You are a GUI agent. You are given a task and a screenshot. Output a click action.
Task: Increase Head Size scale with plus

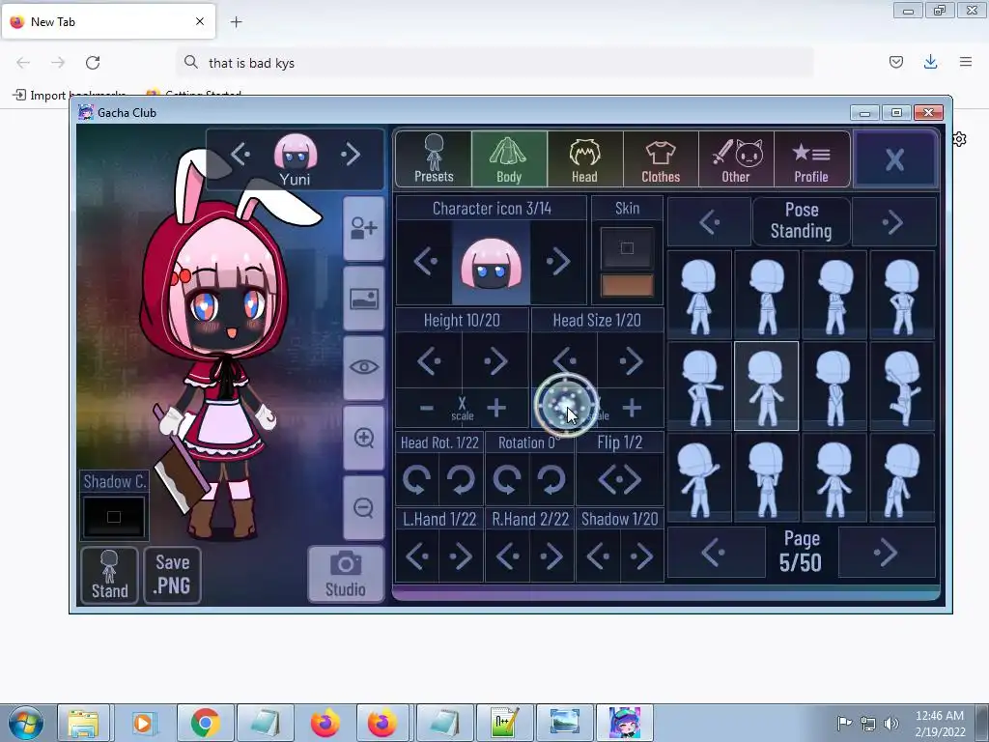pos(632,409)
